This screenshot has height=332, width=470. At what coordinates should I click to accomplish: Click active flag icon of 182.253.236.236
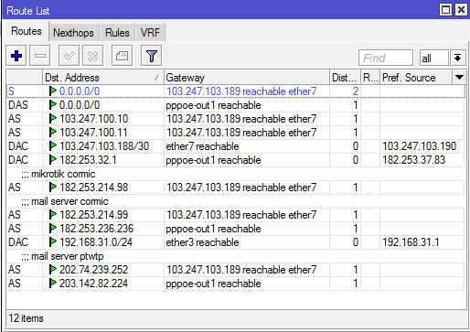pyautogui.click(x=53, y=229)
